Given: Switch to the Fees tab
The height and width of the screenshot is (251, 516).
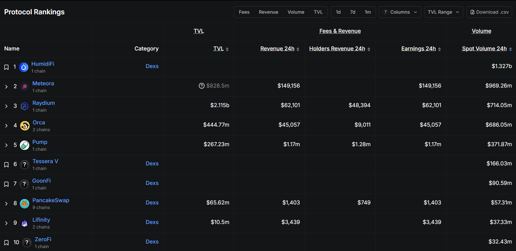Looking at the screenshot, I should pos(244,12).
